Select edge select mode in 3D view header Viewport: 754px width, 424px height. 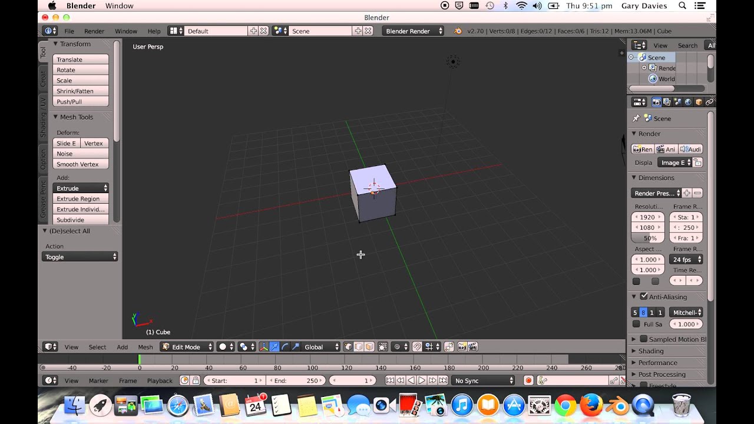[x=358, y=347]
